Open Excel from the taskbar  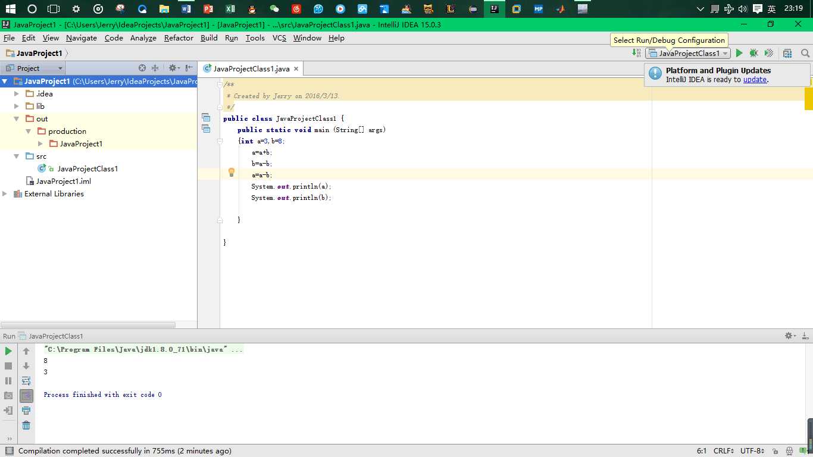coord(230,9)
